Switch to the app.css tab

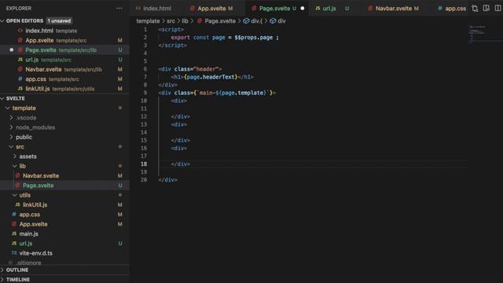click(x=452, y=9)
